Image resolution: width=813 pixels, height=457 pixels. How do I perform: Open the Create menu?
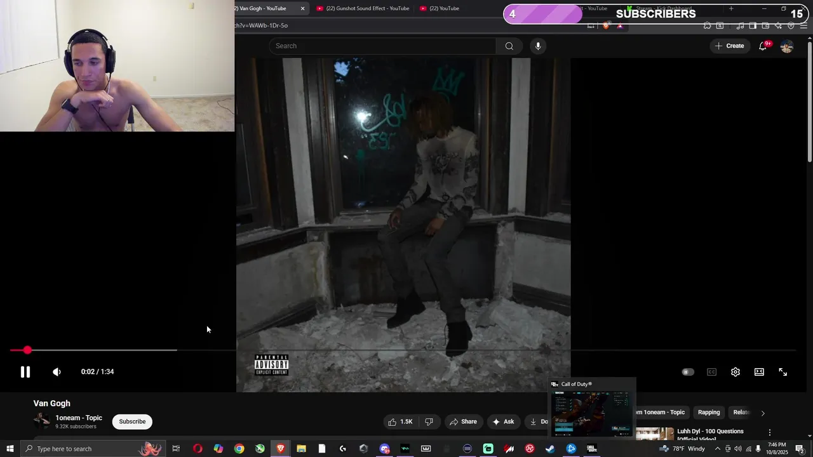click(x=729, y=46)
